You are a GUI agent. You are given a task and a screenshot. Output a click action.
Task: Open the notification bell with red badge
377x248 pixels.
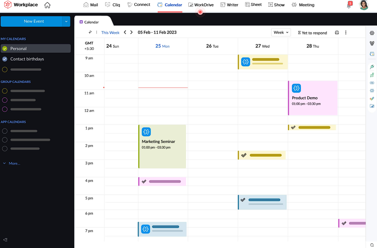[x=349, y=5]
